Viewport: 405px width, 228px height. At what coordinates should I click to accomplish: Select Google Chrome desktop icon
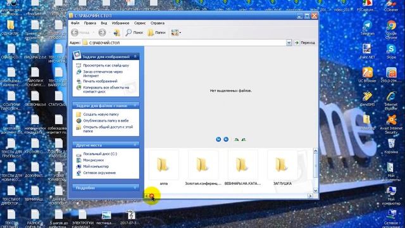click(391, 30)
